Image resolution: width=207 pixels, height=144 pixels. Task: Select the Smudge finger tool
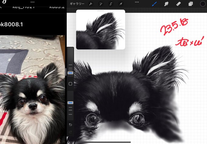tap(166, 4)
